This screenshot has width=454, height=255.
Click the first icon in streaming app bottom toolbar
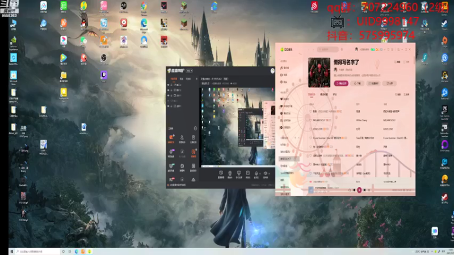(x=221, y=174)
